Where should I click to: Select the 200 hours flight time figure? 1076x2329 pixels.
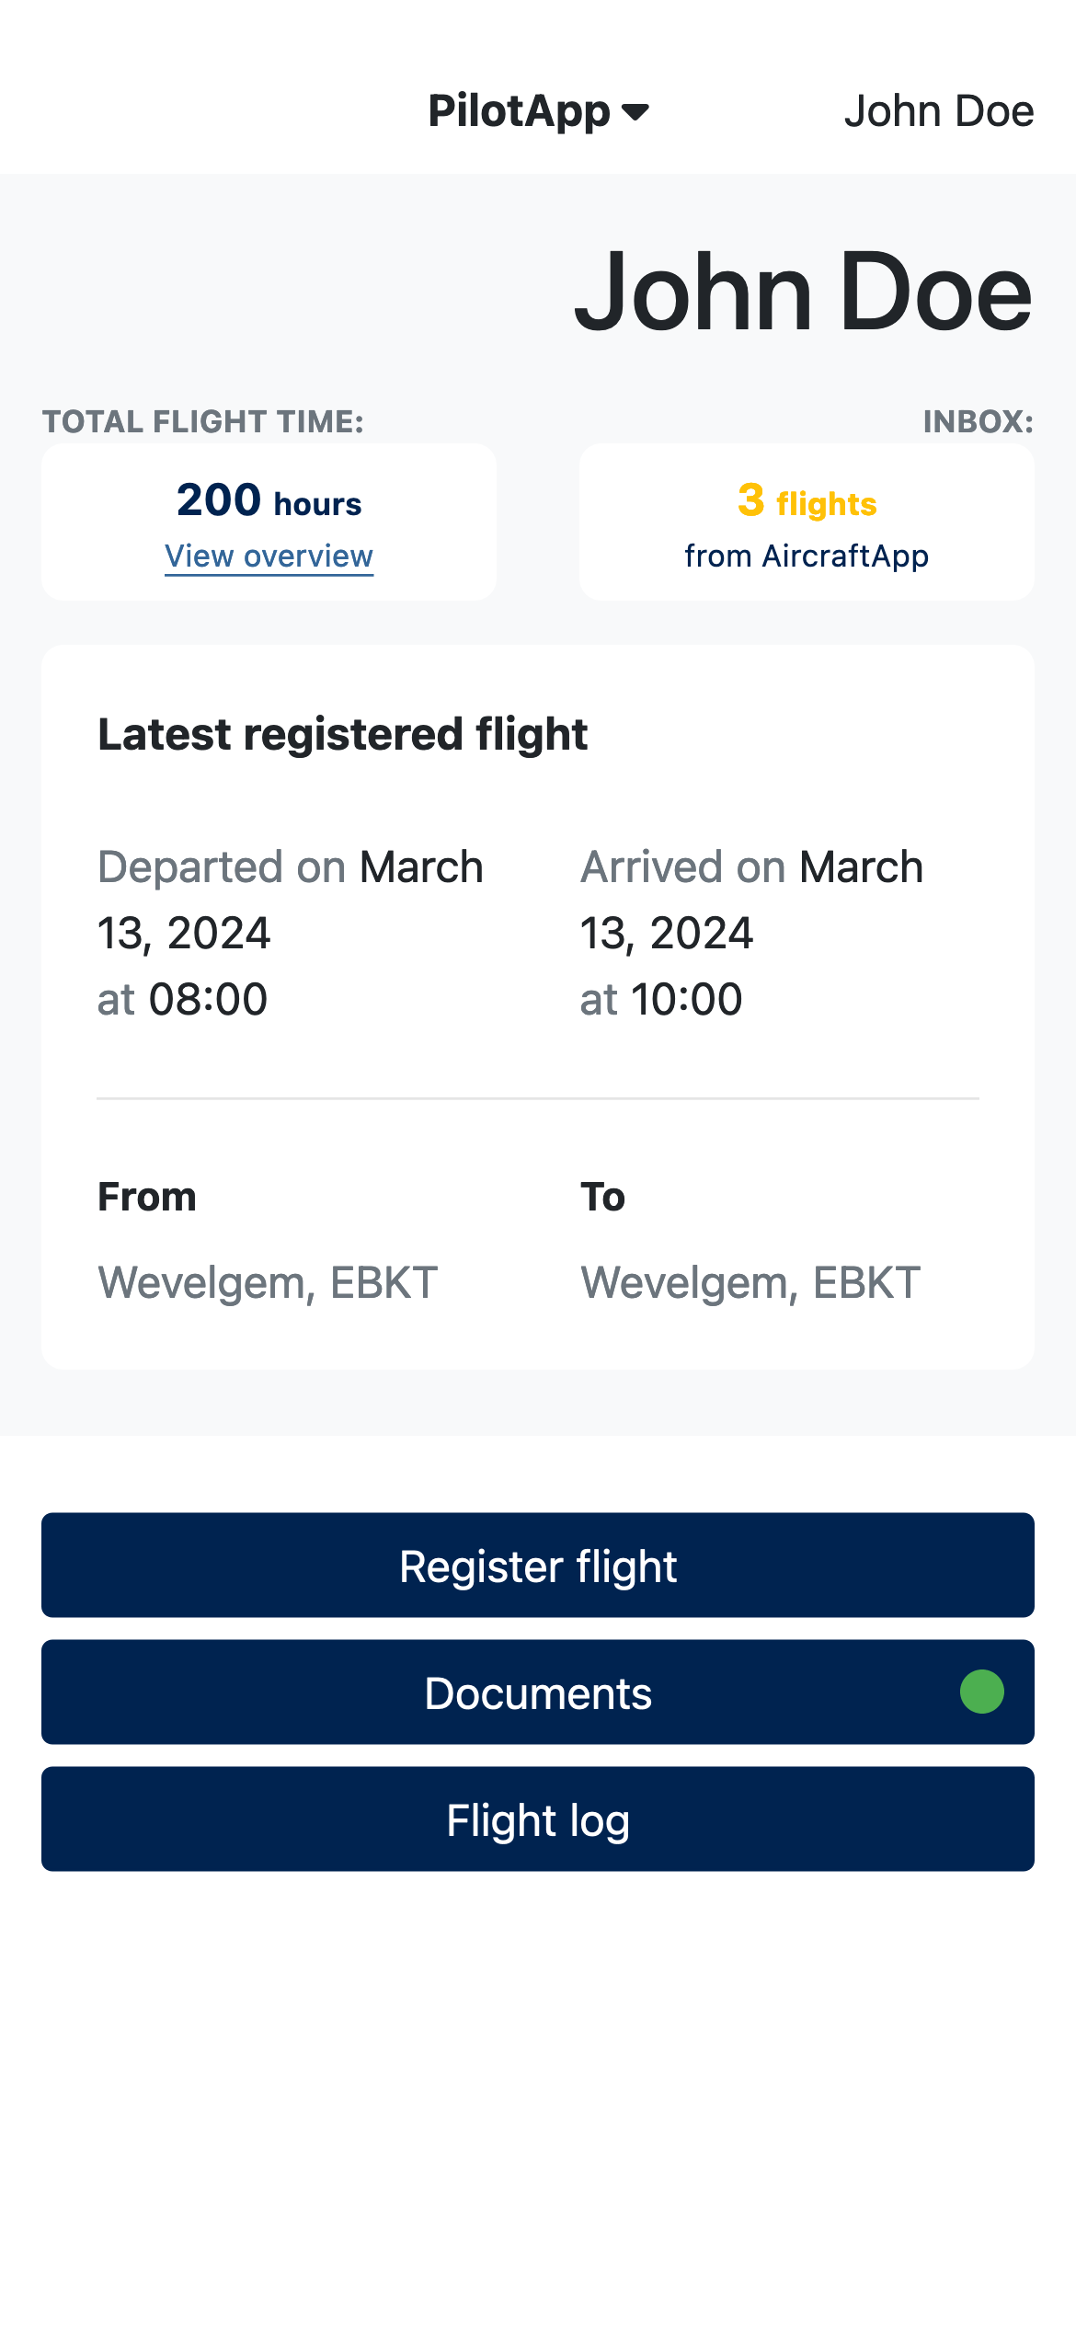coord(269,501)
